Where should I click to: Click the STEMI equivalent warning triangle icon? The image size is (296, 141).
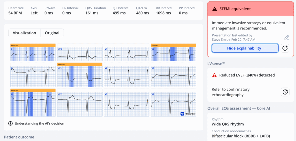pyautogui.click(x=214, y=9)
